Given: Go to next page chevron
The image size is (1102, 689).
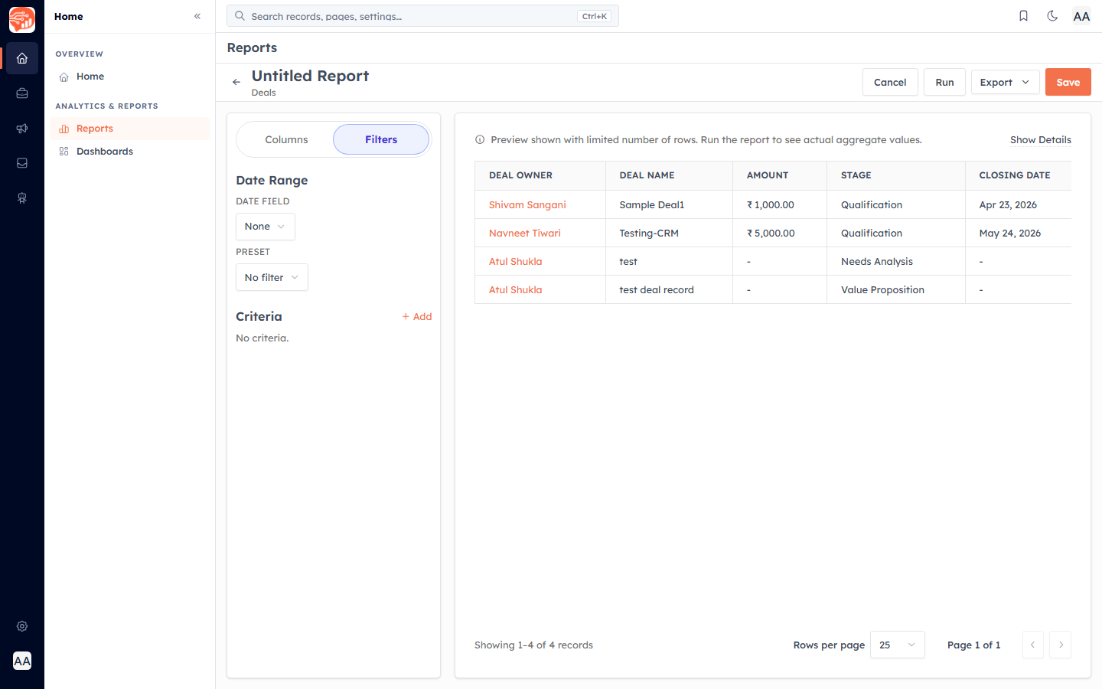Looking at the screenshot, I should (1061, 645).
